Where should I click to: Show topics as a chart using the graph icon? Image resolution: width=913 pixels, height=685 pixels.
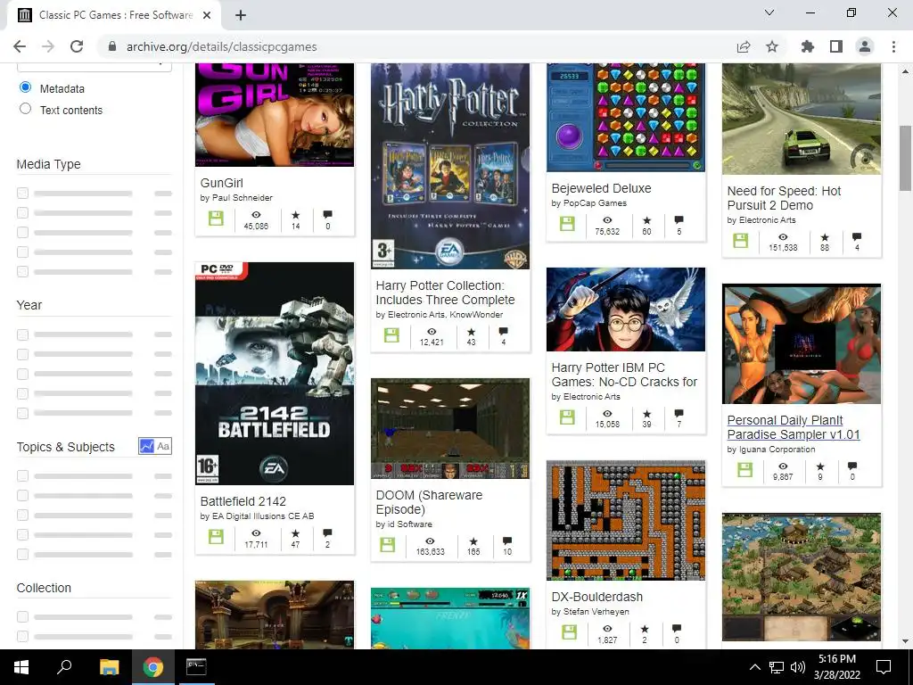coord(147,446)
